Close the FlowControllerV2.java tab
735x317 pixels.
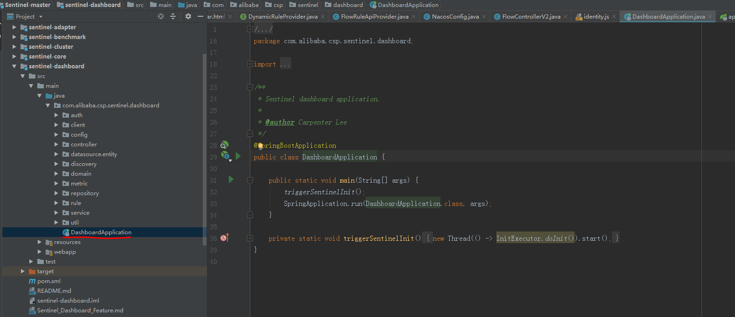tap(566, 17)
